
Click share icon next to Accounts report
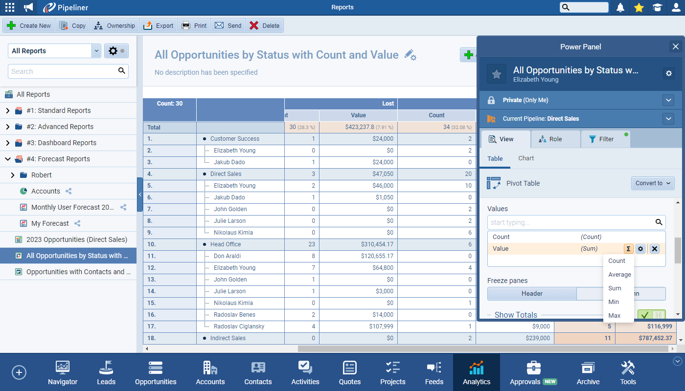(69, 191)
